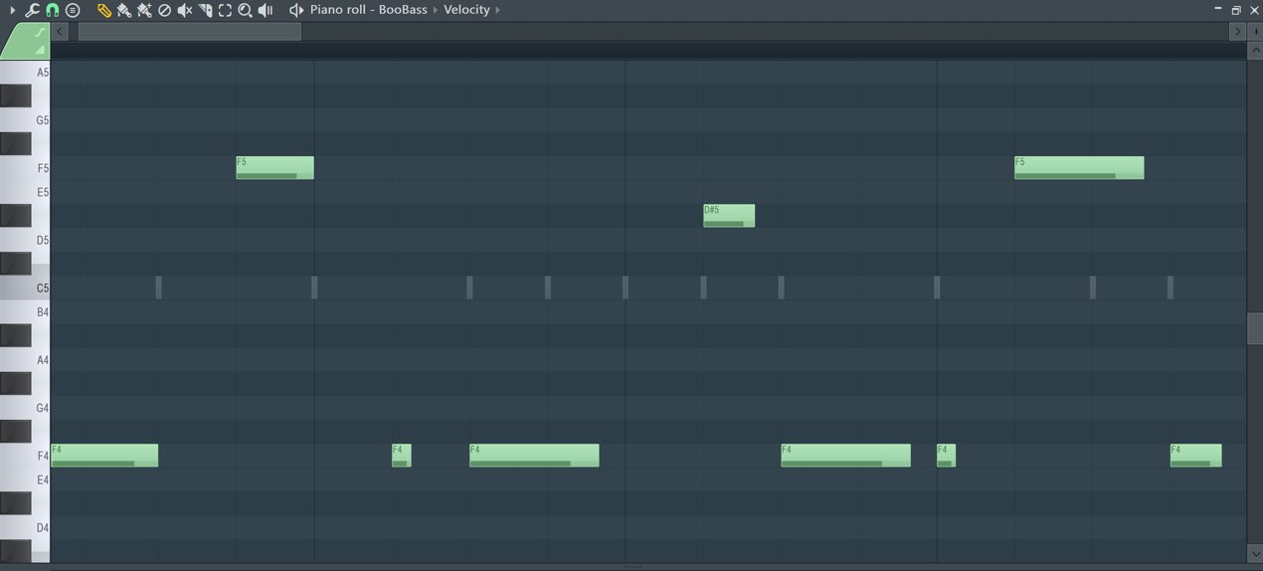Toggle the magnet snap option
1263x571 pixels.
52,10
